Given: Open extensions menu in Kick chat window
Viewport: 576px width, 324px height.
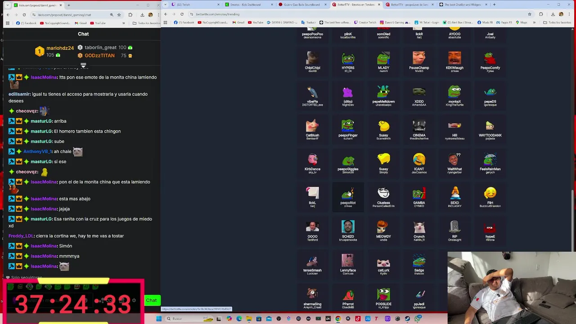Looking at the screenshot, I should [130, 15].
